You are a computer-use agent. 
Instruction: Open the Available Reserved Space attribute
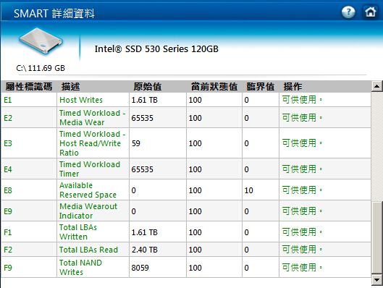(x=88, y=190)
